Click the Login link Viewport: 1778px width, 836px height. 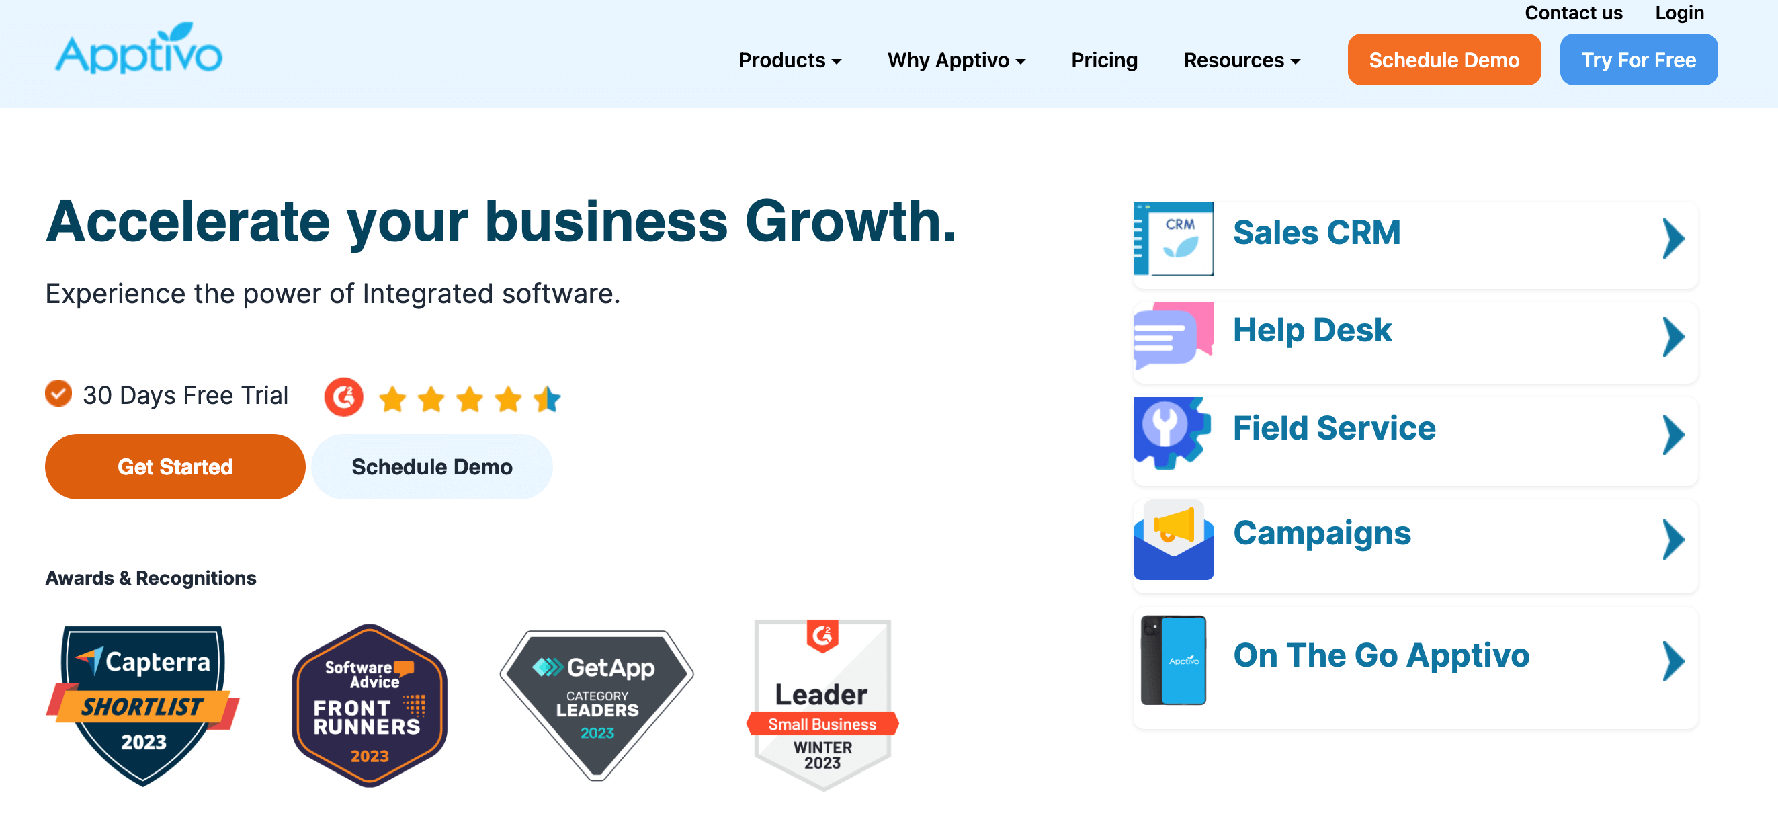tap(1679, 12)
